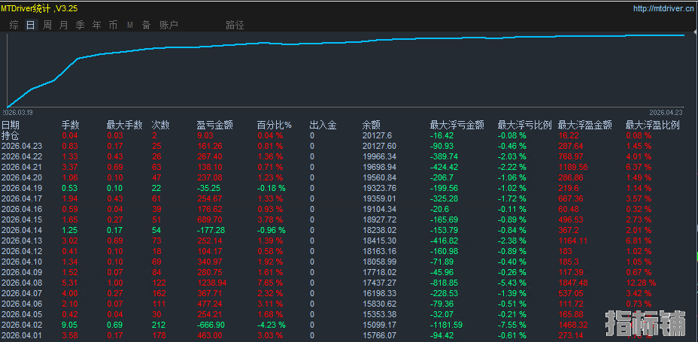Click the 盈亏金额 column header
This screenshot has height=342, width=698.
pos(214,125)
